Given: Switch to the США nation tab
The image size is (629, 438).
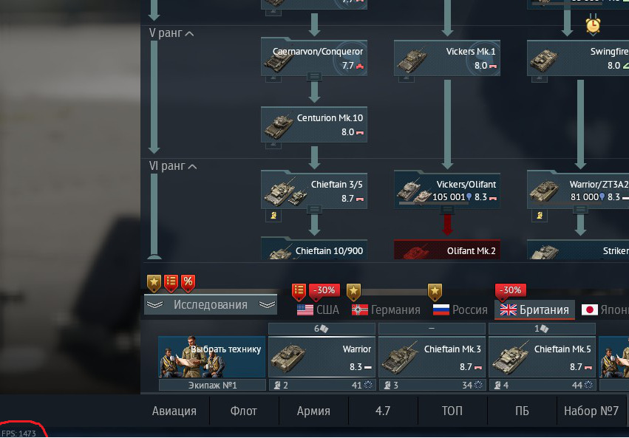Looking at the screenshot, I should [318, 309].
